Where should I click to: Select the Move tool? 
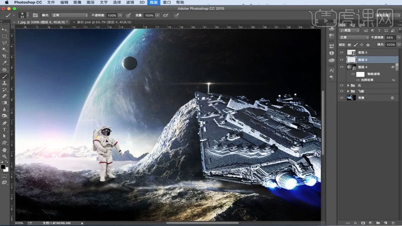(x=4, y=30)
